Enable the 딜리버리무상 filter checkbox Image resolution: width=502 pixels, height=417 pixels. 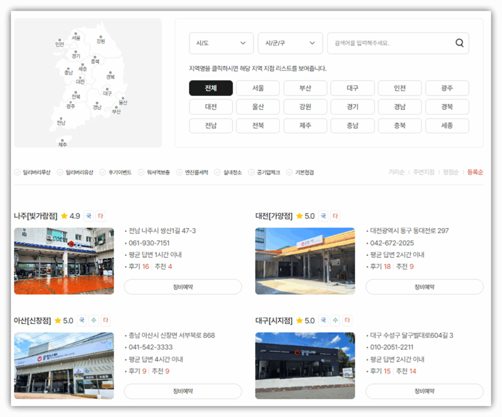pos(18,172)
